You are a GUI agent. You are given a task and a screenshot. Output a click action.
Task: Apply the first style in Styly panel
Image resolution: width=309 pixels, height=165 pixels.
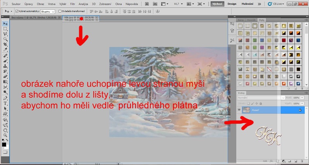click(240, 26)
